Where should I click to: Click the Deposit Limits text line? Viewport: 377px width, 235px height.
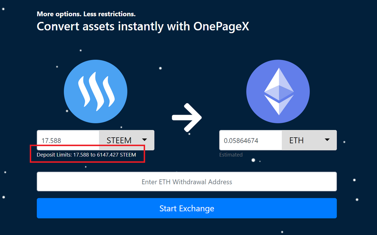pyautogui.click(x=86, y=155)
